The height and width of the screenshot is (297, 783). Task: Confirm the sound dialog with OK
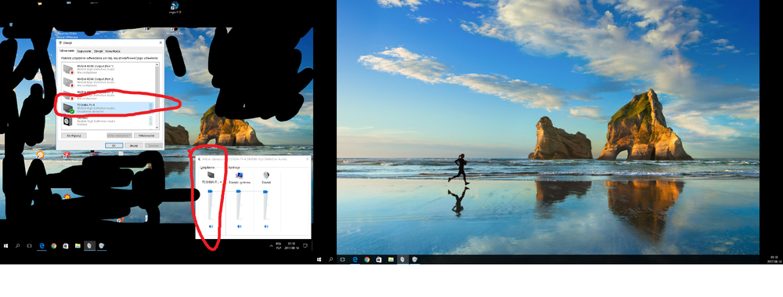pyautogui.click(x=114, y=146)
